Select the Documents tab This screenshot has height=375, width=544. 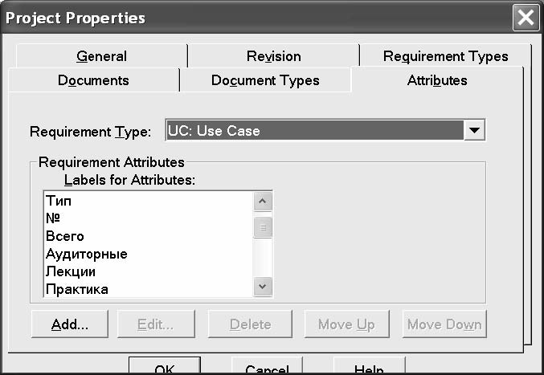tap(93, 80)
